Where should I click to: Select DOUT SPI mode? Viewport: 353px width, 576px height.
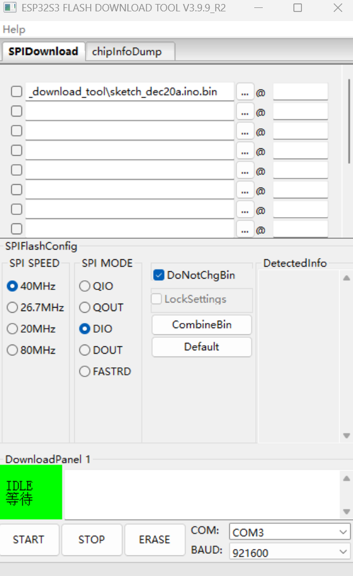point(101,350)
